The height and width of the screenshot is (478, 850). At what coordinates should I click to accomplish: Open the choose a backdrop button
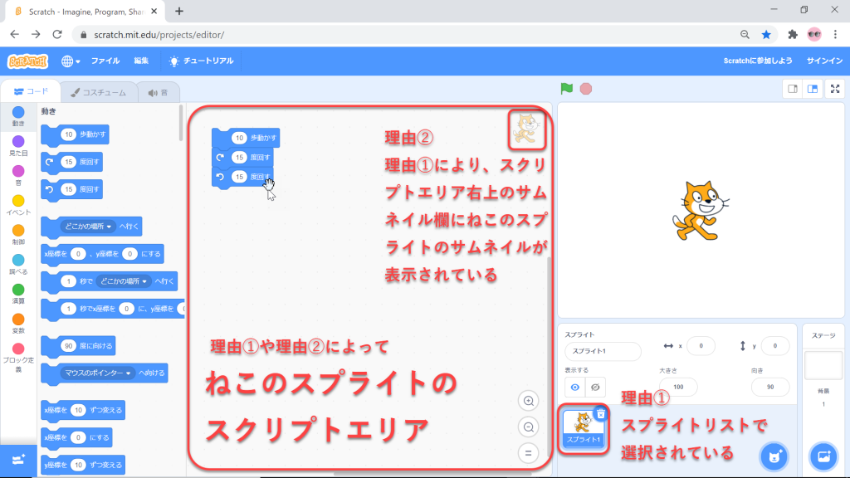pyautogui.click(x=823, y=456)
